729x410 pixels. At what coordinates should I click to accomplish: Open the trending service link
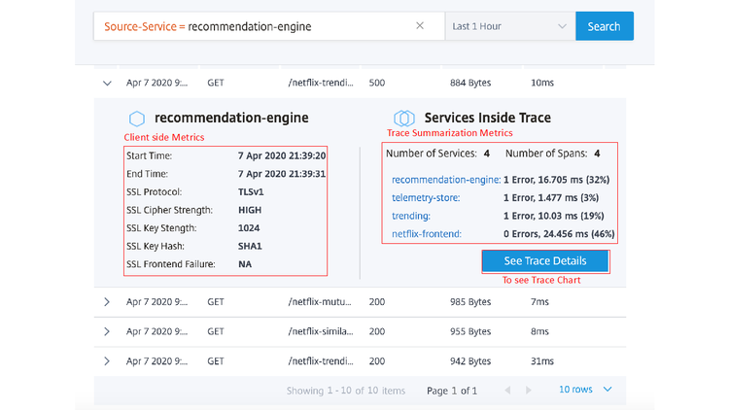pos(411,216)
